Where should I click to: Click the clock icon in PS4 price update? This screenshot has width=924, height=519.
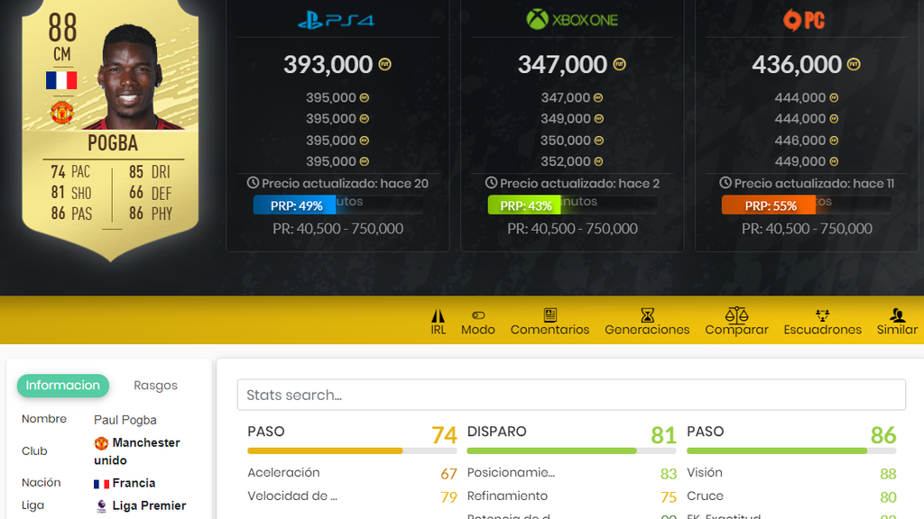click(x=253, y=183)
